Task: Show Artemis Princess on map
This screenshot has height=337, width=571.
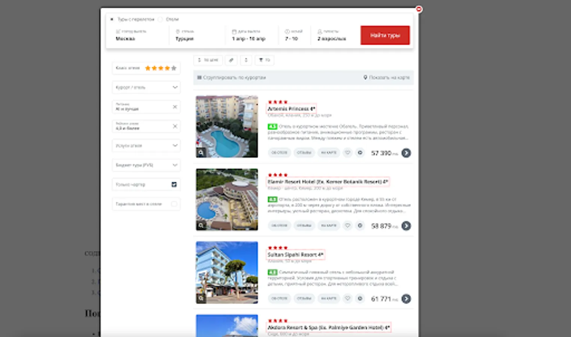Action: (329, 153)
